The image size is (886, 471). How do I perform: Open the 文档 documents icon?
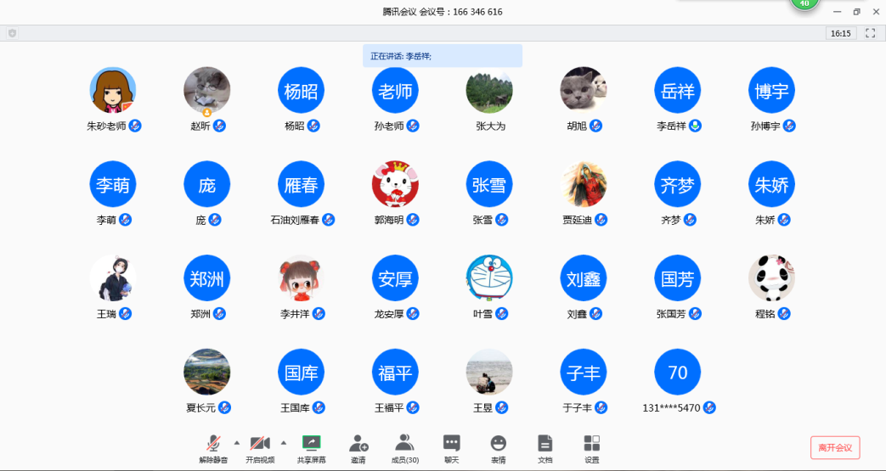point(545,446)
